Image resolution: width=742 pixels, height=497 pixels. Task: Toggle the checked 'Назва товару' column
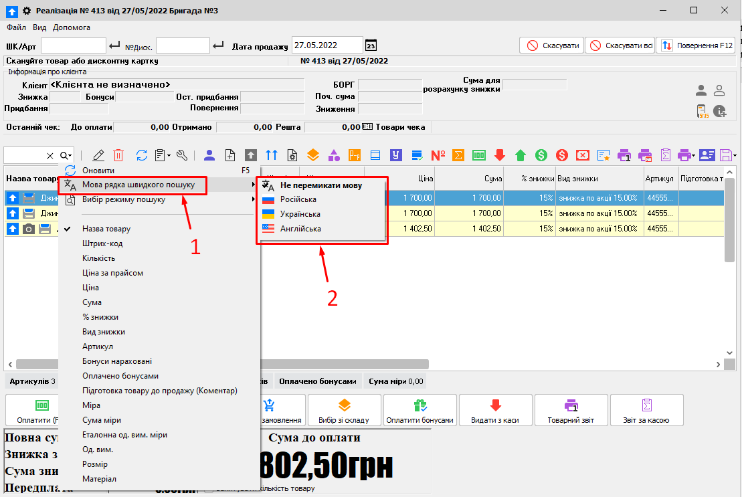pos(106,229)
